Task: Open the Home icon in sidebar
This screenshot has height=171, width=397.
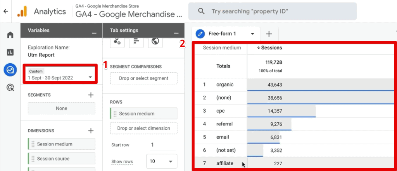Action: point(10,35)
